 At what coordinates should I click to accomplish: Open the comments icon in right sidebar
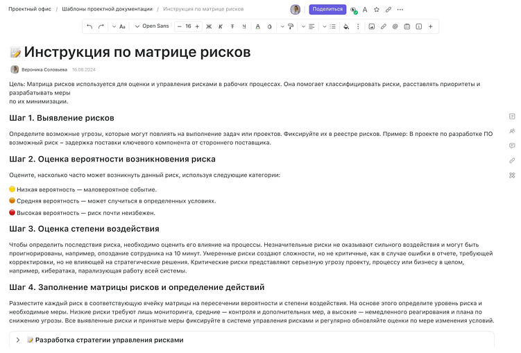pyautogui.click(x=512, y=146)
